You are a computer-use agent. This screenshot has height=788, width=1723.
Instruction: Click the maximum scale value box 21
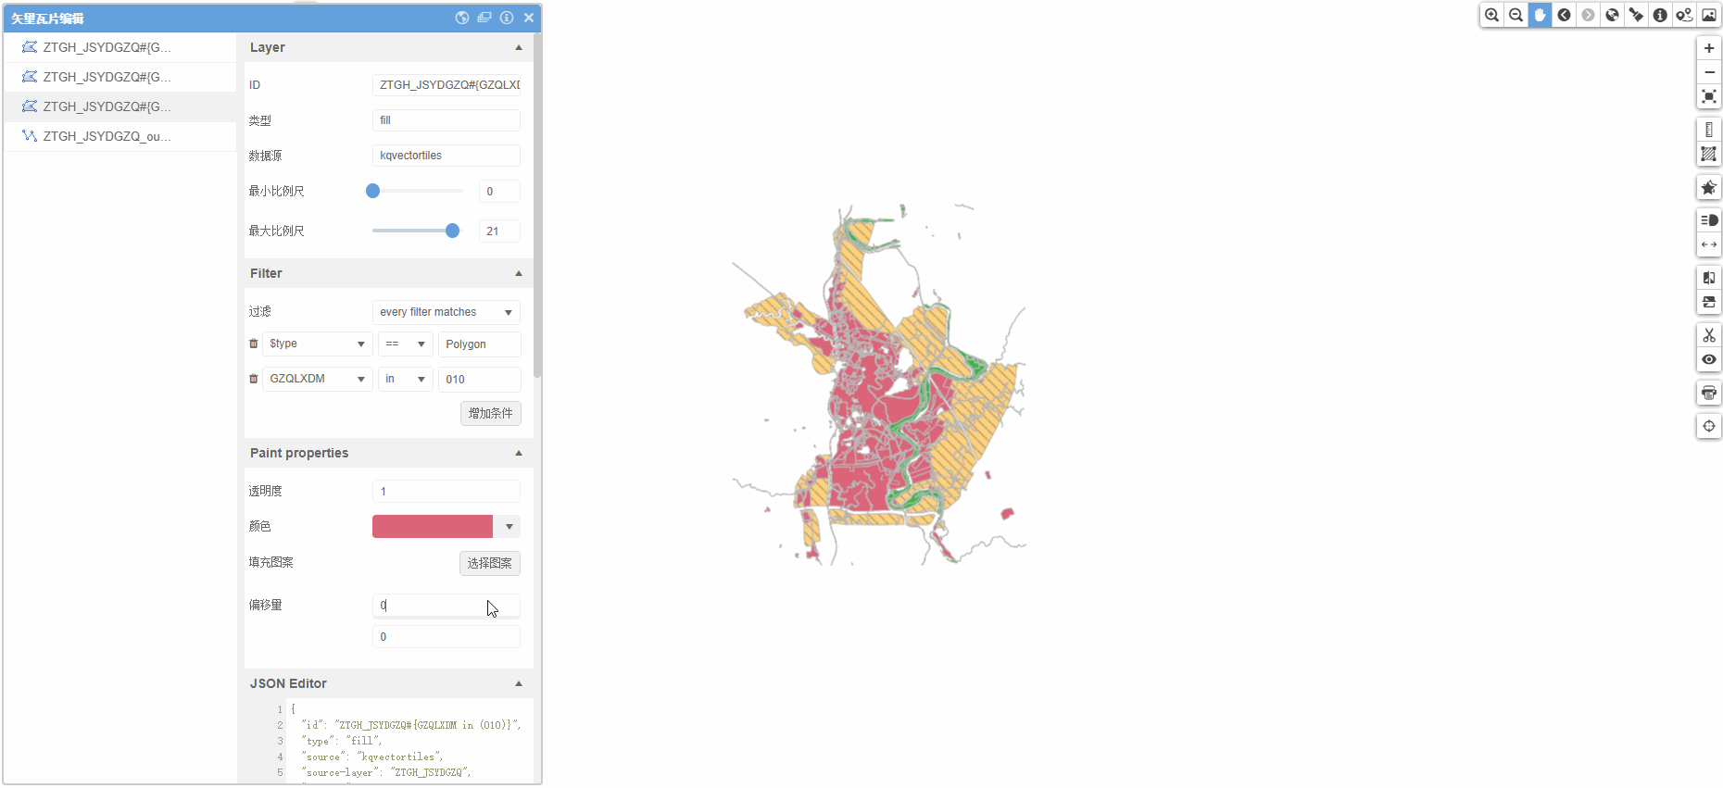[x=499, y=231]
